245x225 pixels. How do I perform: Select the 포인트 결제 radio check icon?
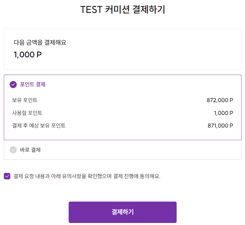(13, 85)
